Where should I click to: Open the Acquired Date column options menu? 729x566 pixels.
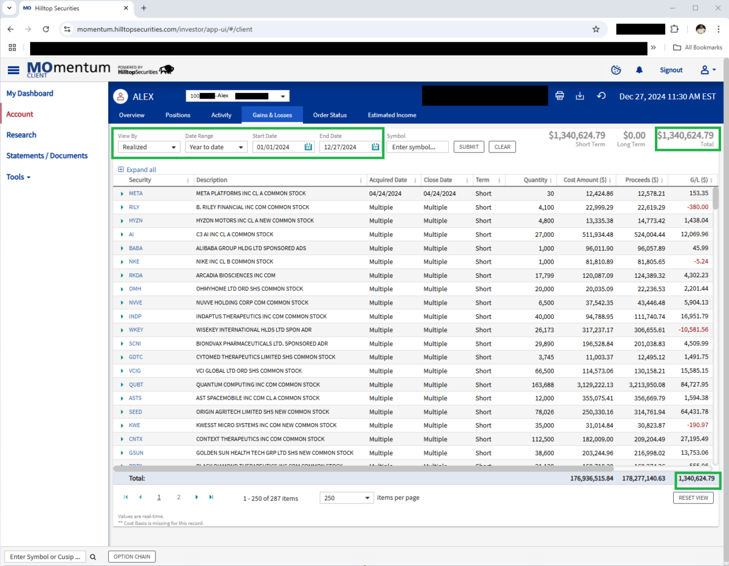click(x=415, y=181)
